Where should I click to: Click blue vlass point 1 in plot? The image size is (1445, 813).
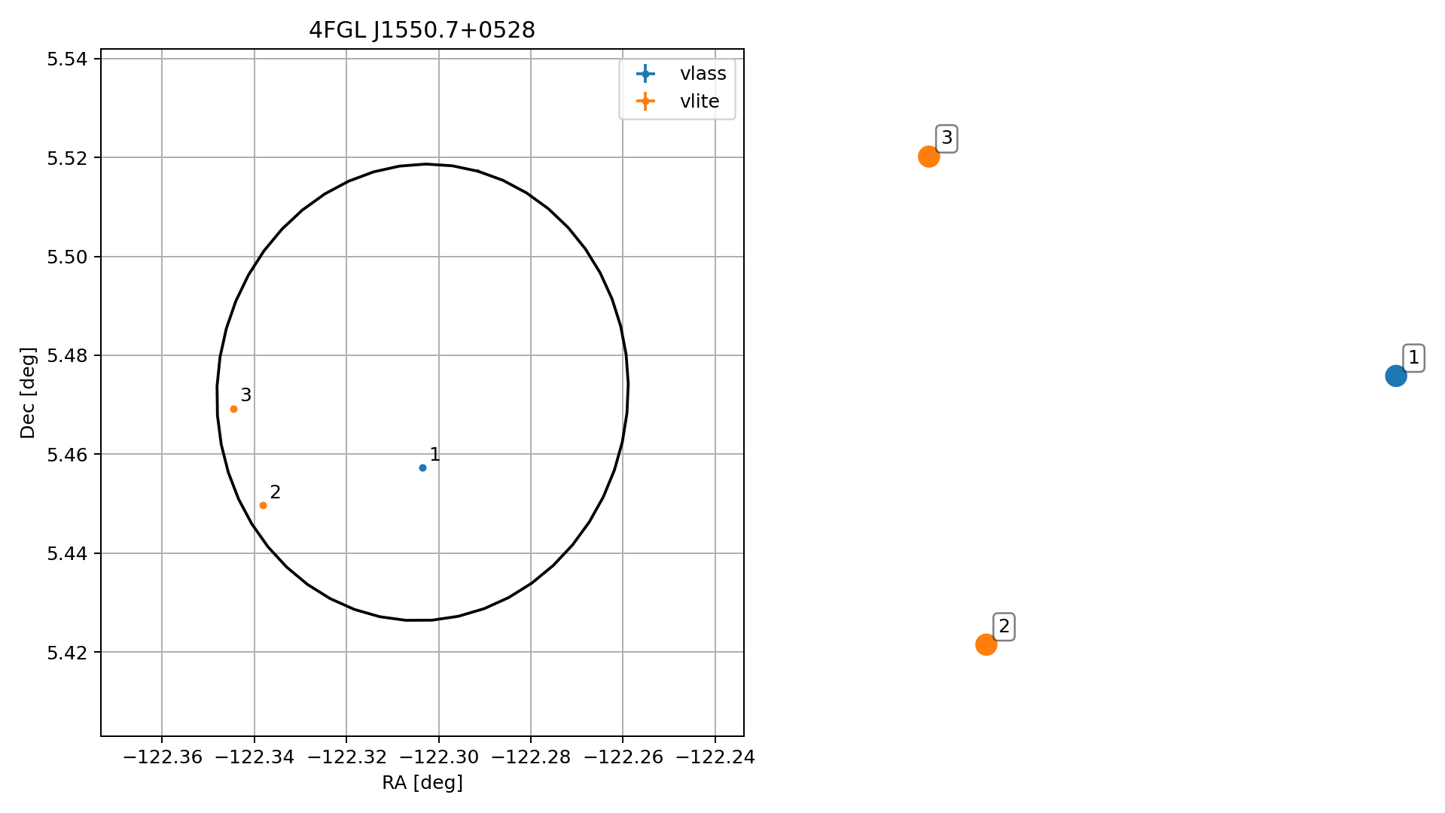pos(422,467)
